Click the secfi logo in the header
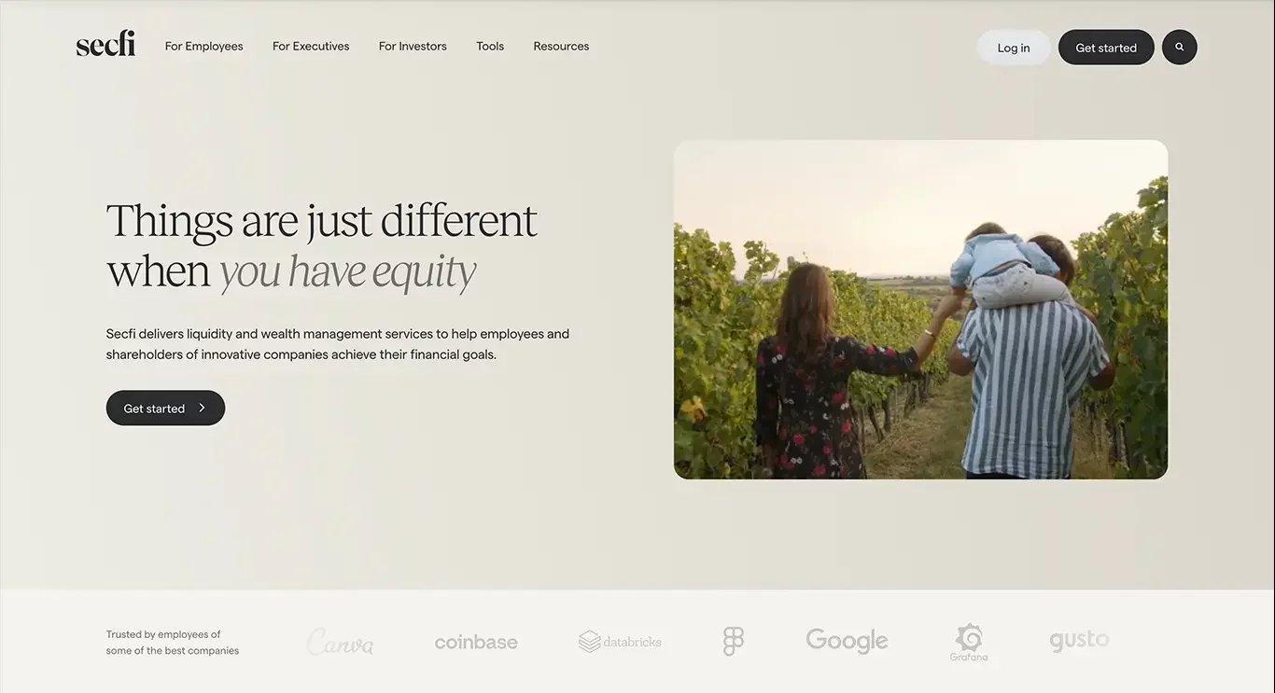Viewport: 1275px width, 693px height. pos(105,43)
